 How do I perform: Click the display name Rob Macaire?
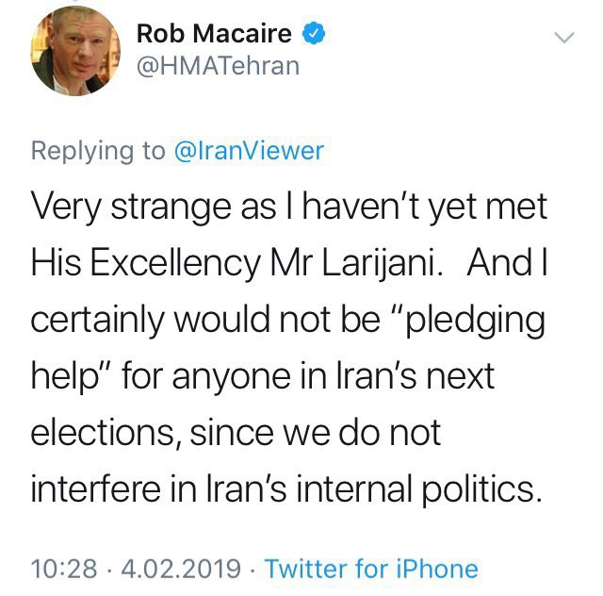pos(215,35)
